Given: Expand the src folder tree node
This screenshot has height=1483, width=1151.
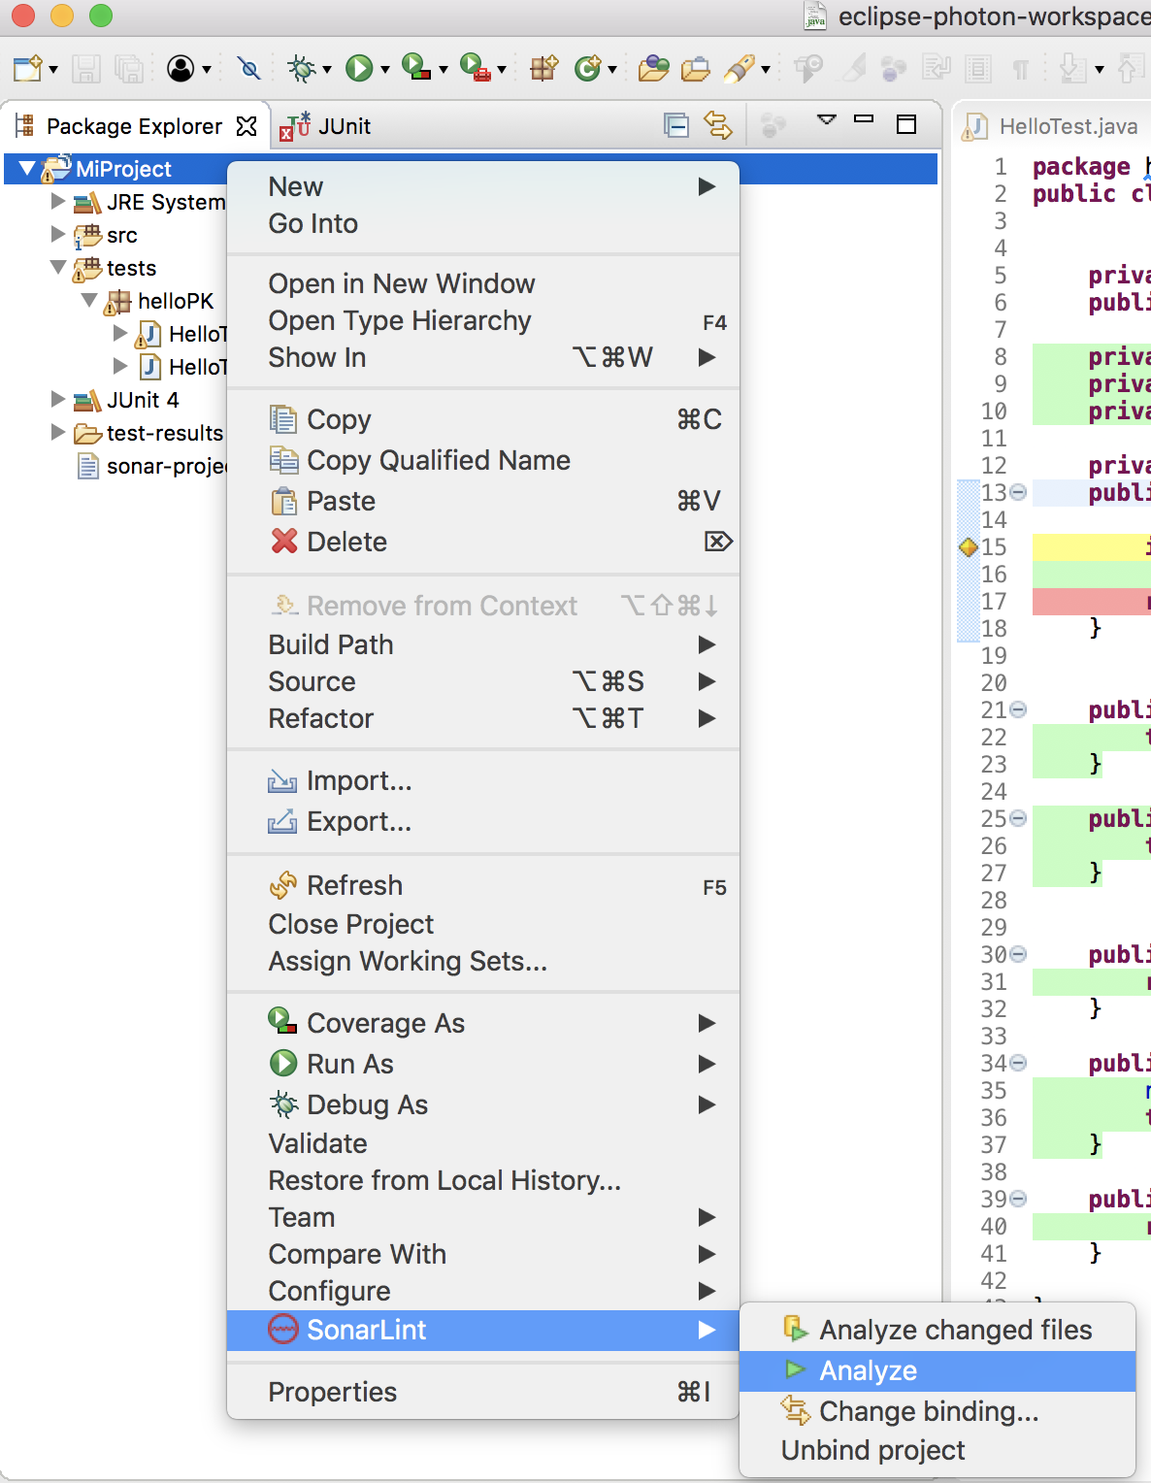Looking at the screenshot, I should click(58, 235).
